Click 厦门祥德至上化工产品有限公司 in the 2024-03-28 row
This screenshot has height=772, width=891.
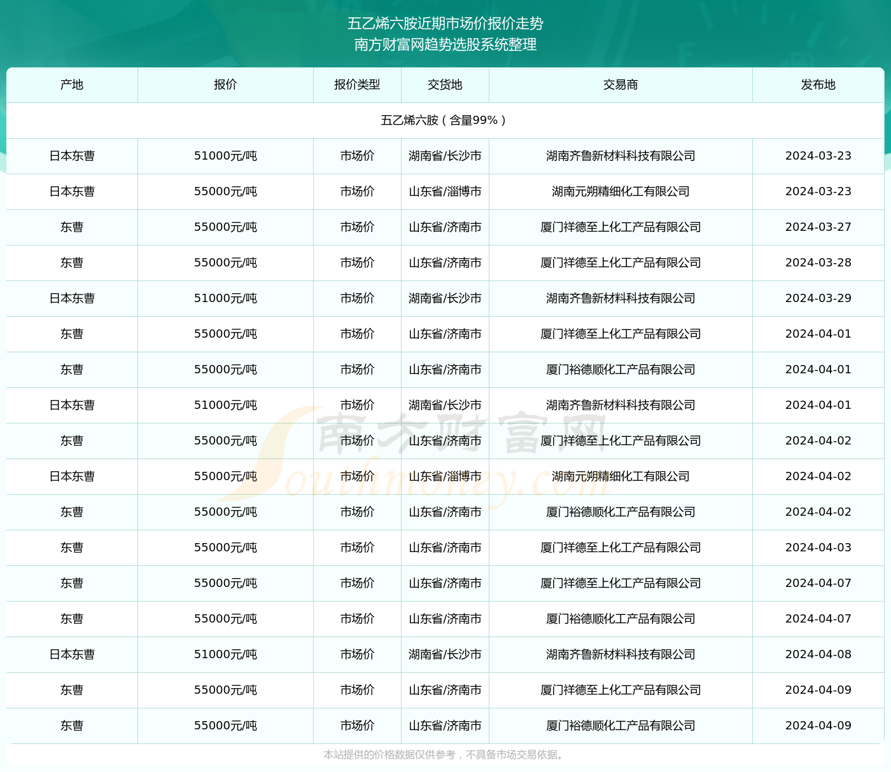point(621,263)
